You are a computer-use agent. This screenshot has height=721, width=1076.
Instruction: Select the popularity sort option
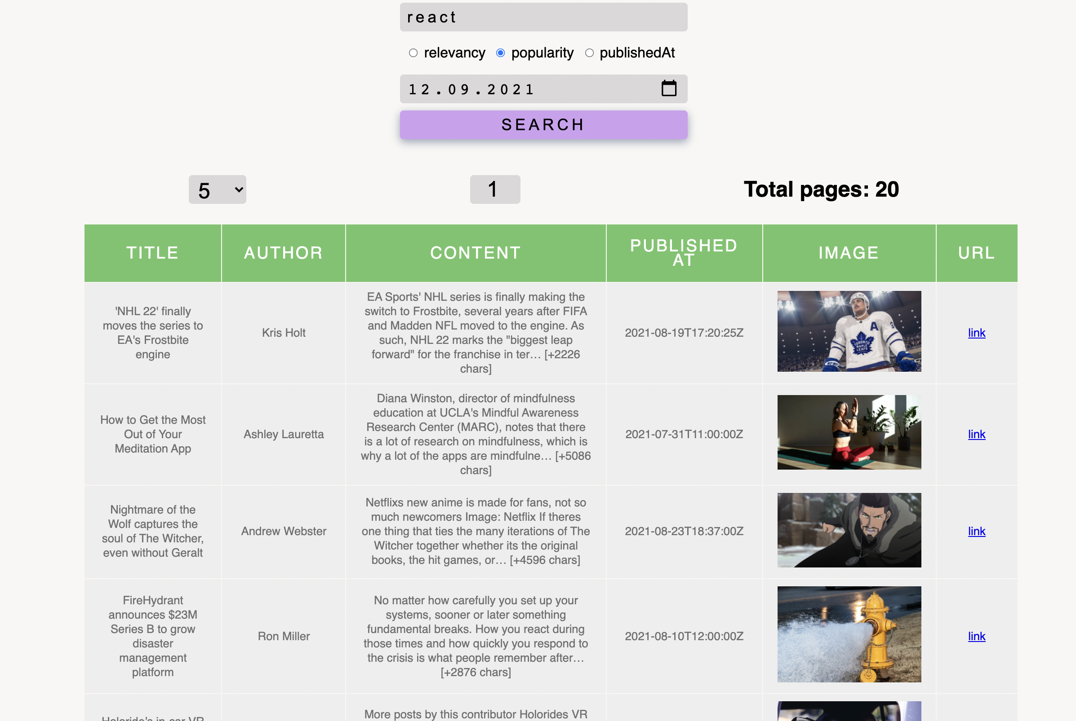500,53
